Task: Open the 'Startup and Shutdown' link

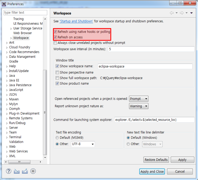Action: click(76, 21)
